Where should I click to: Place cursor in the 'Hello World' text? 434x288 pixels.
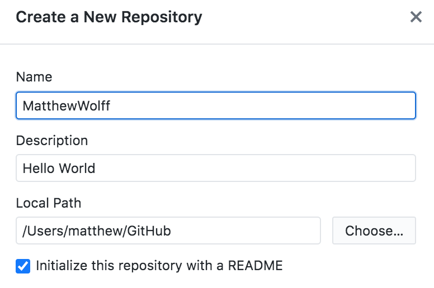coord(59,168)
